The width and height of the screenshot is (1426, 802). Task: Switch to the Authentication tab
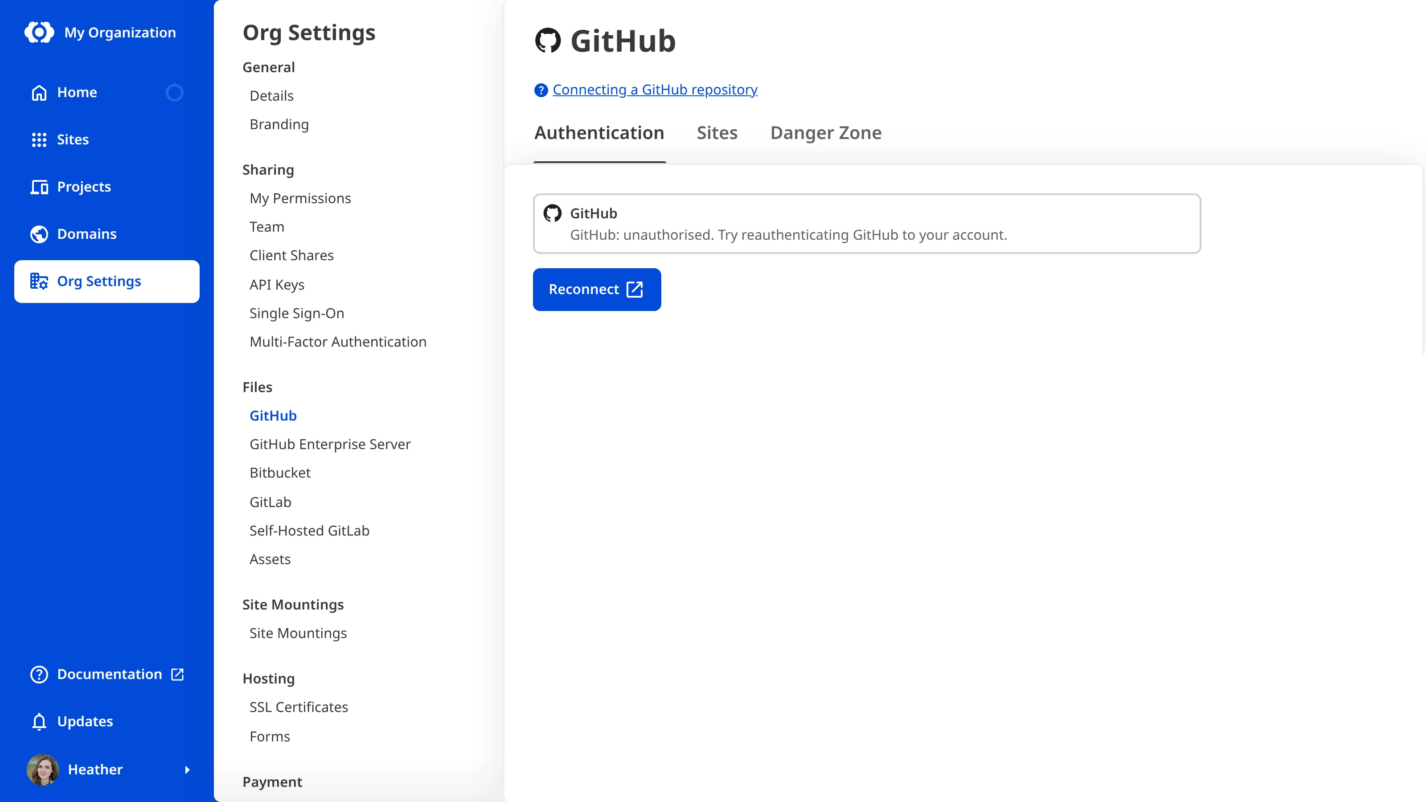599,133
